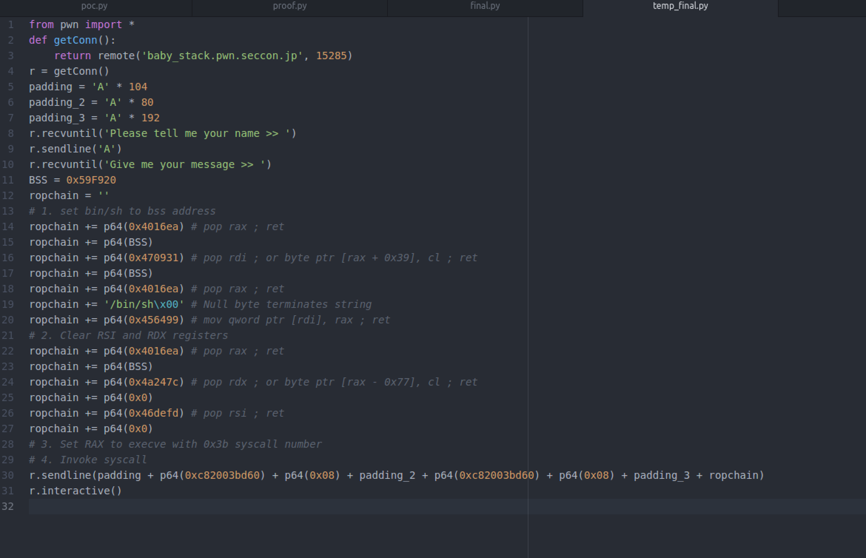Click line number 30 in the gutter

(8, 475)
